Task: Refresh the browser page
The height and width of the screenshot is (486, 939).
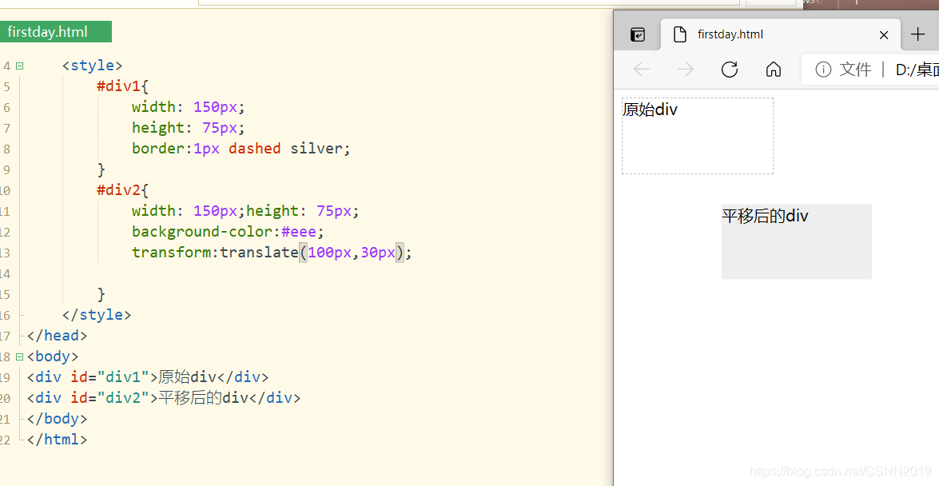Action: [x=730, y=70]
